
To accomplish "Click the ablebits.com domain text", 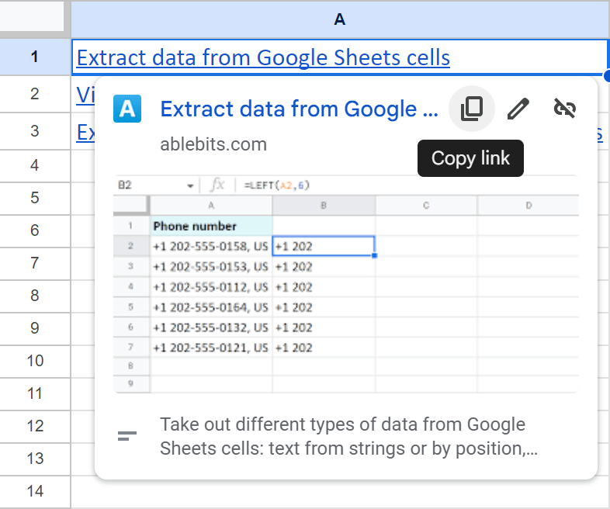I will click(213, 144).
